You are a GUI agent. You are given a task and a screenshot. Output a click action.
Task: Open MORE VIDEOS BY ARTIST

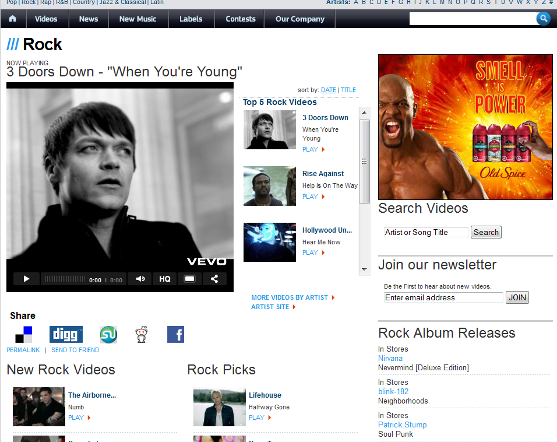point(292,297)
